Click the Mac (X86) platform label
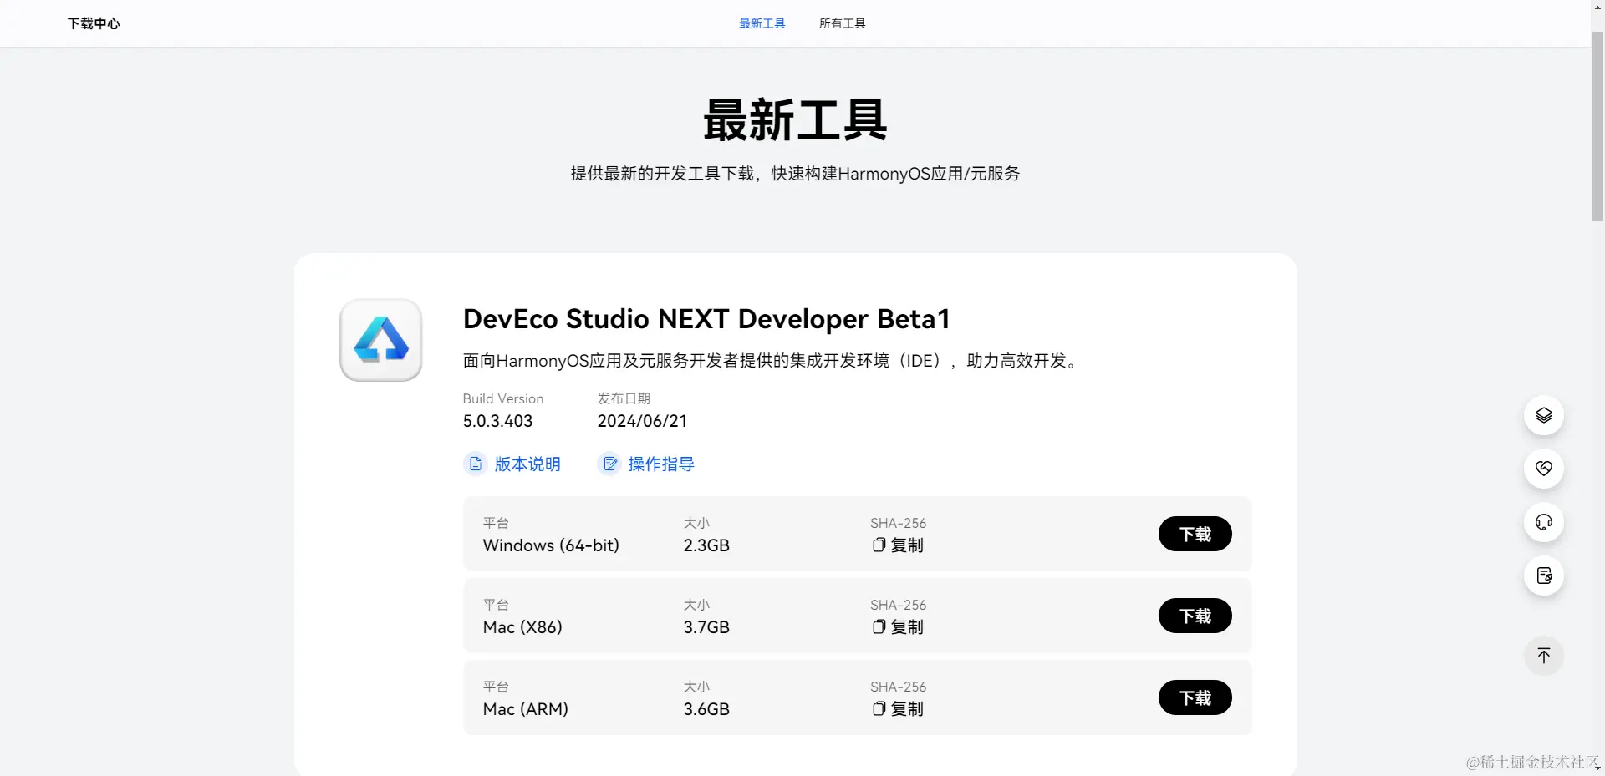Image resolution: width=1605 pixels, height=776 pixels. click(x=522, y=627)
